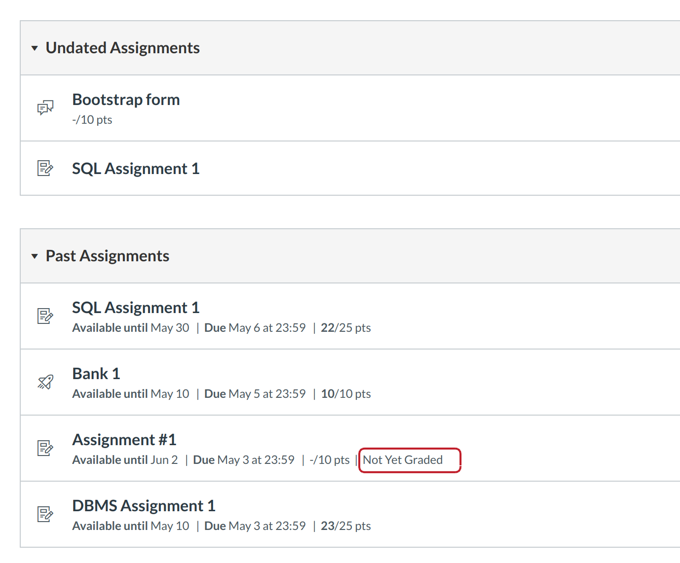Screen dimensions: 680x563
Task: Click the discussion icon beside Bootstrap form
Action: click(x=45, y=107)
